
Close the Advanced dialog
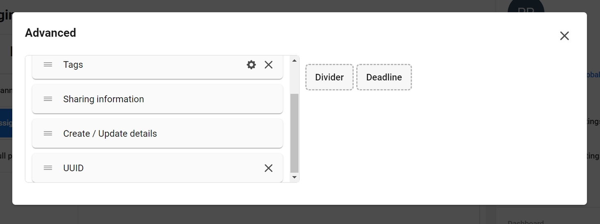(x=564, y=36)
